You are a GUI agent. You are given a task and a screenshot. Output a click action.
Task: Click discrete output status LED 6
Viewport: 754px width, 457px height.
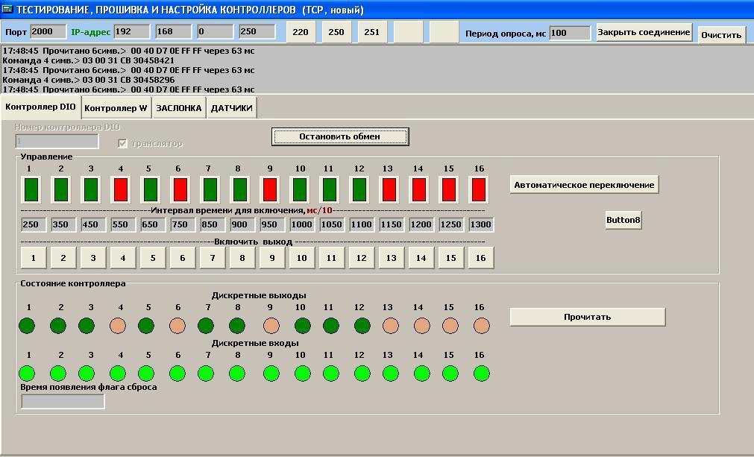pyautogui.click(x=177, y=326)
